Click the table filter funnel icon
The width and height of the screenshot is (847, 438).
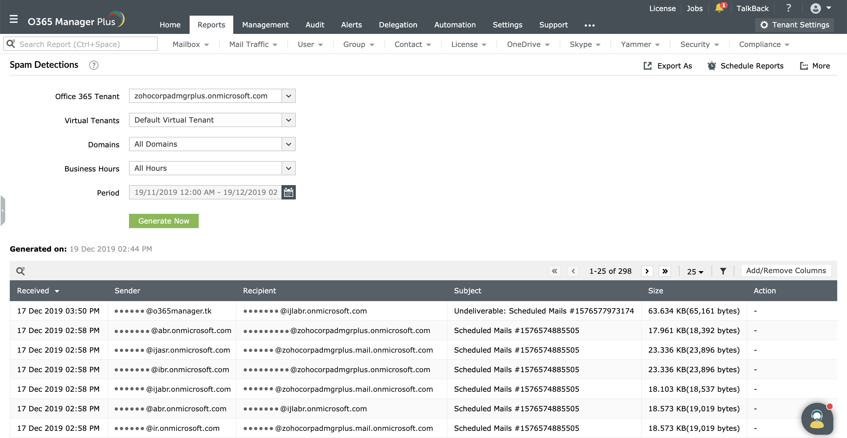click(723, 271)
